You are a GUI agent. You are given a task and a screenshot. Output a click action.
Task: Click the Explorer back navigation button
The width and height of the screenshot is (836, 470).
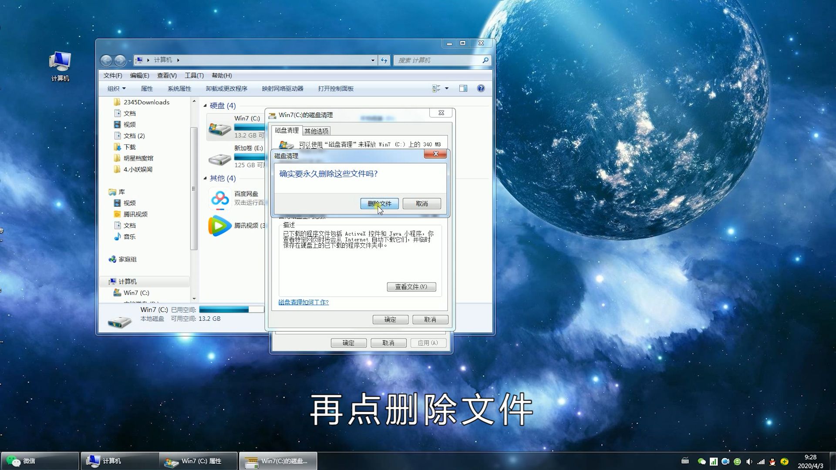(106, 60)
